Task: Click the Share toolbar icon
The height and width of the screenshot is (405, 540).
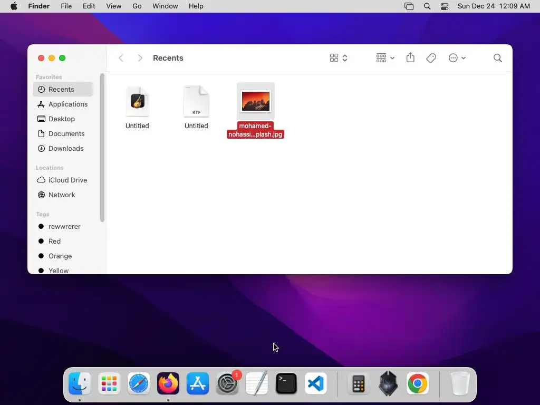Action: tap(410, 57)
